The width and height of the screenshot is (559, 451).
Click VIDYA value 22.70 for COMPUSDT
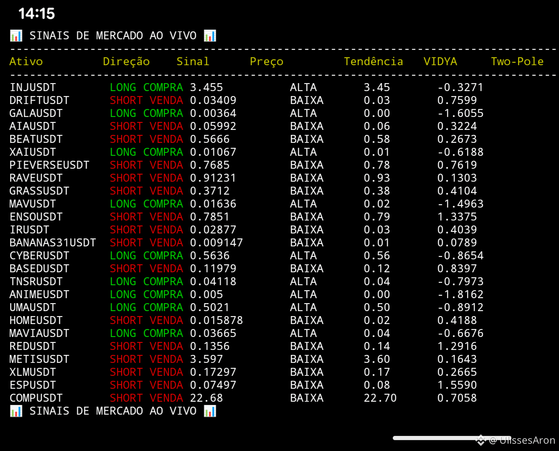tap(380, 398)
